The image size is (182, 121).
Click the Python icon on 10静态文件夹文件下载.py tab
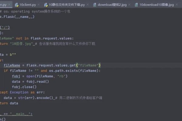pyautogui.click(x=46, y=5)
